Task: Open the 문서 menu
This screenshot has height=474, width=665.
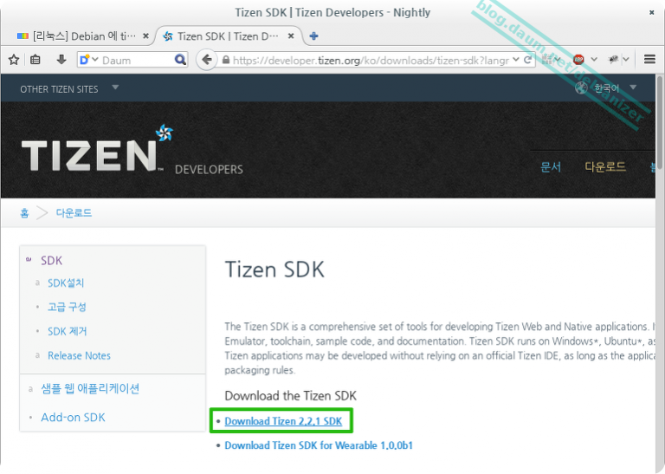Action: point(551,166)
